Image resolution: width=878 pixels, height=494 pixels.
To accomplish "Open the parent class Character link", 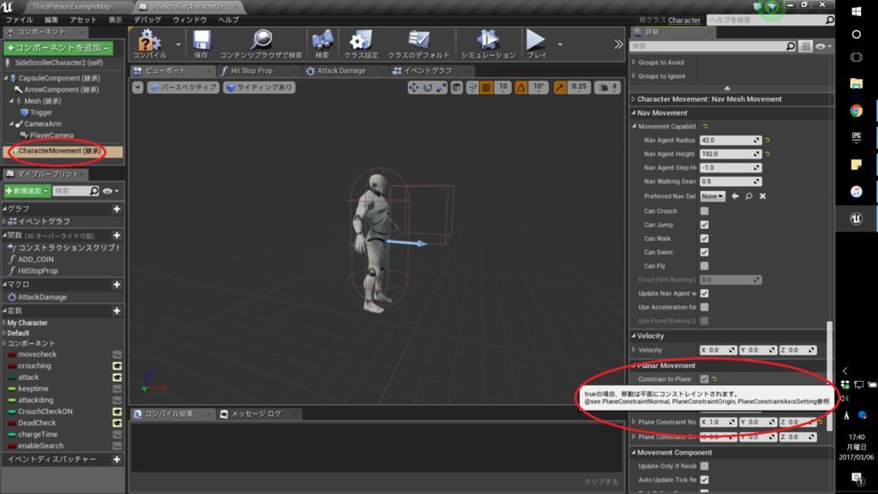I will 684,21.
